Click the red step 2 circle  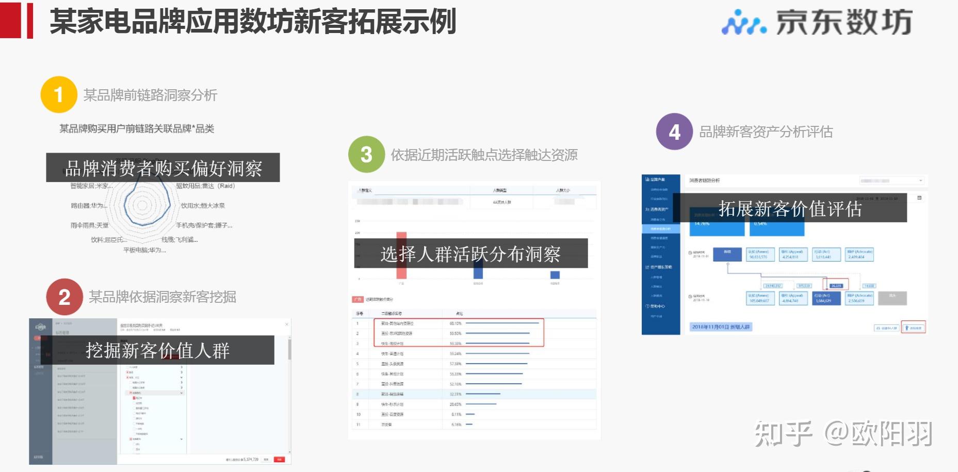coord(64,297)
